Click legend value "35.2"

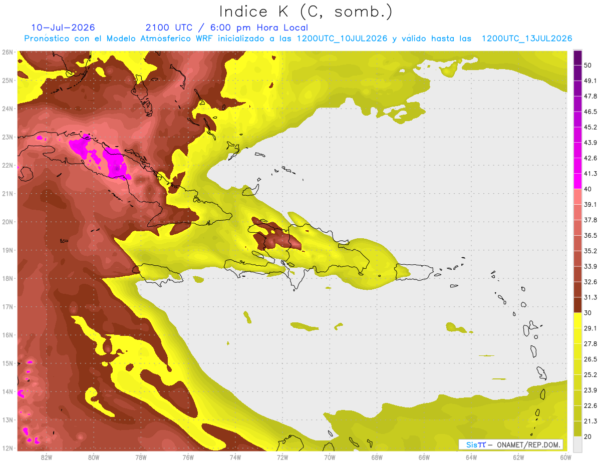(x=590, y=251)
